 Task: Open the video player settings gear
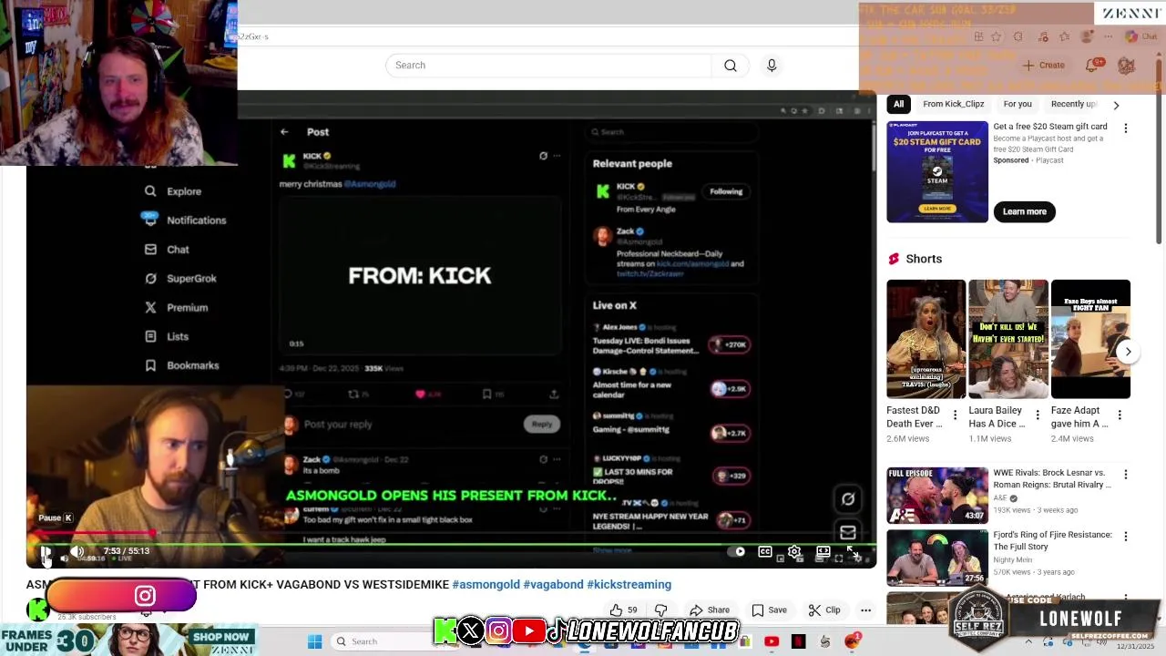coord(794,551)
